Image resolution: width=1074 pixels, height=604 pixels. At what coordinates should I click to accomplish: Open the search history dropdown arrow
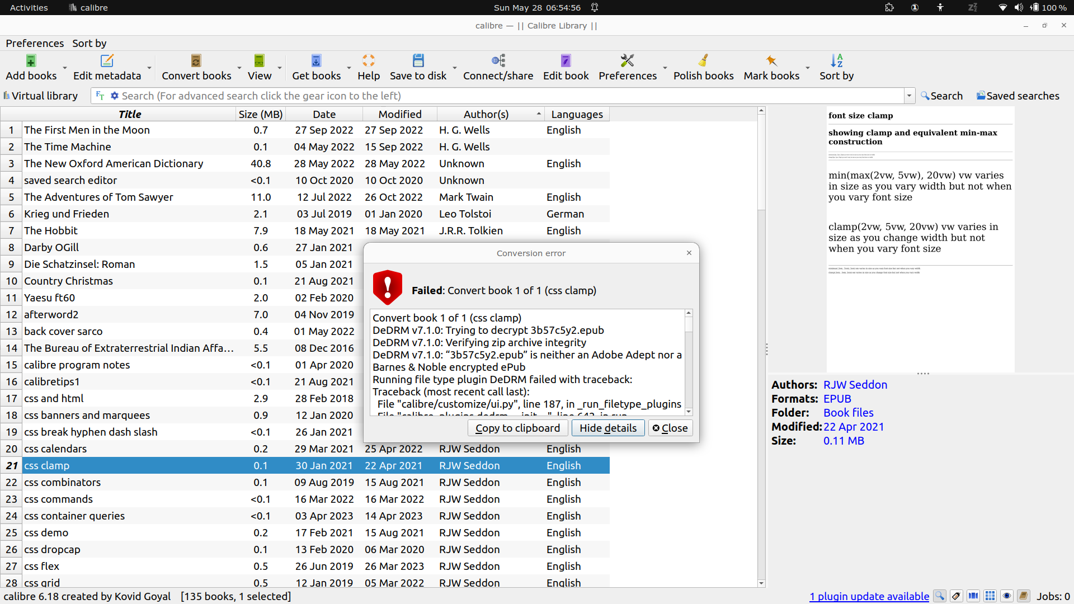909,96
